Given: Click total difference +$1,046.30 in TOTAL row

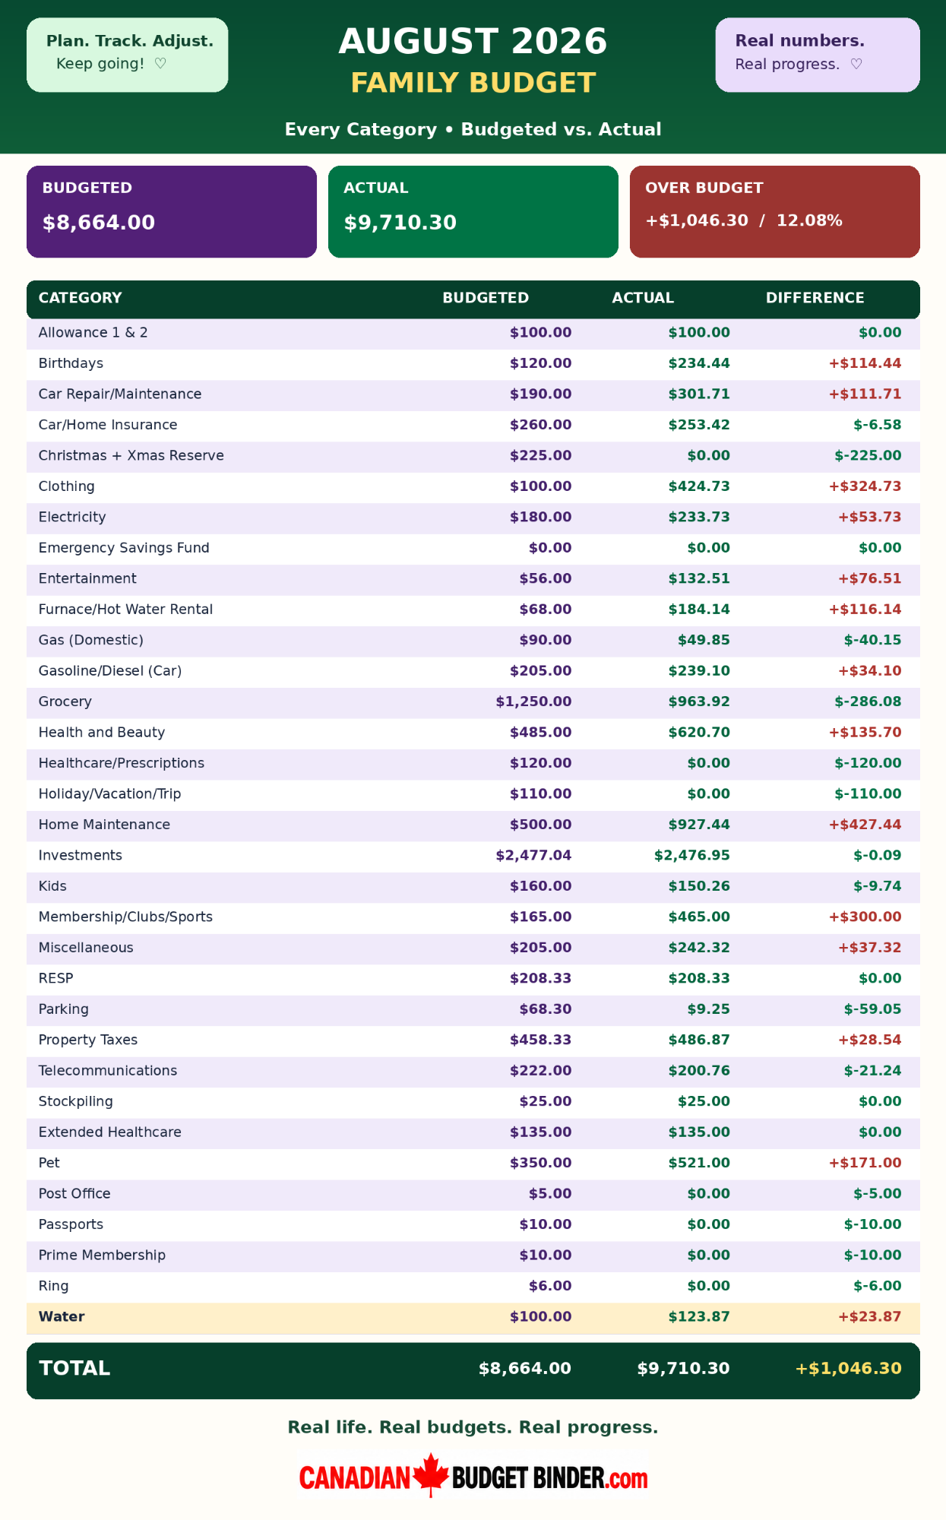Looking at the screenshot, I should point(848,1368).
